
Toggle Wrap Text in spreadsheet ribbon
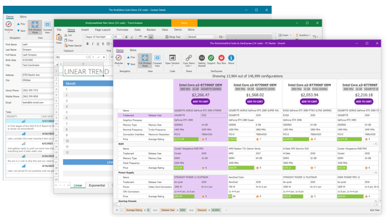(x=173, y=37)
